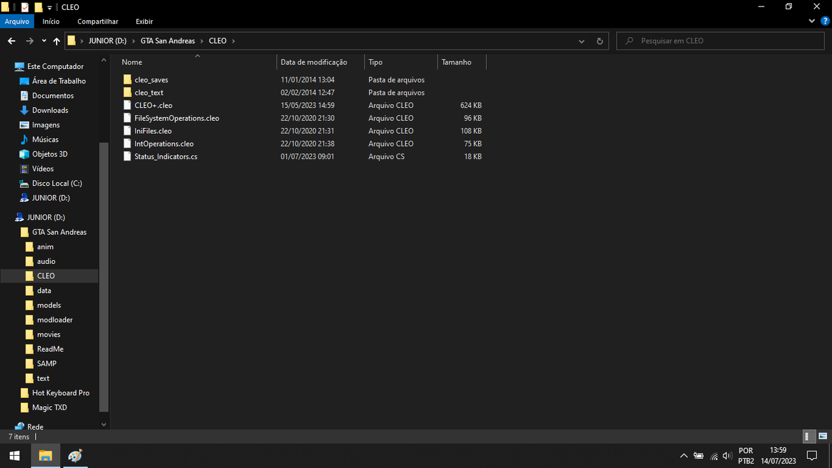This screenshot has height=468, width=832.
Task: Expand chevron between JUNIOR (D:) and GTA San Andreas
Action: pos(133,41)
